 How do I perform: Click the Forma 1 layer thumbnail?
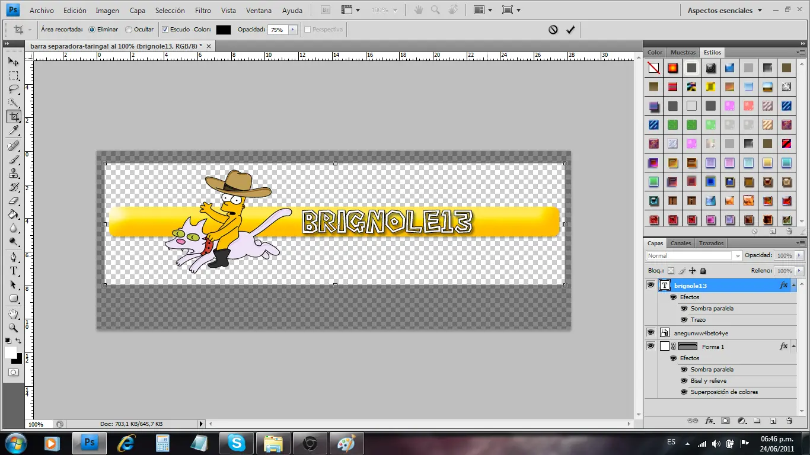click(x=665, y=346)
